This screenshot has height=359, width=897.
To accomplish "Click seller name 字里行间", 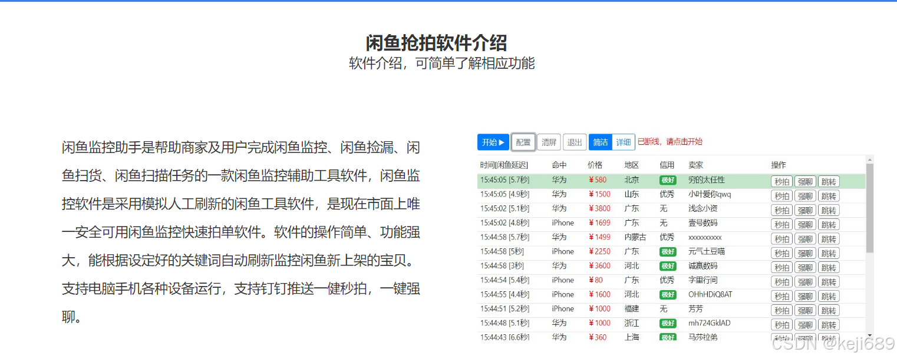I will [703, 280].
